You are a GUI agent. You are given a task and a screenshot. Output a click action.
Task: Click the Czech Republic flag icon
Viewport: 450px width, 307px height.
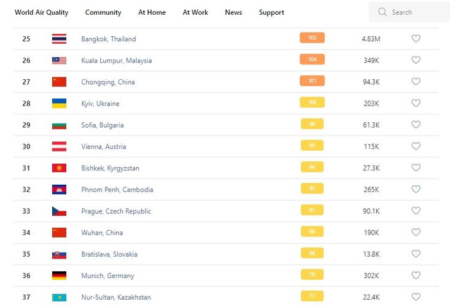click(x=59, y=211)
